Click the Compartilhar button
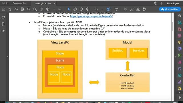Image resolution: width=183 pixels, height=103 pixels. click(170, 9)
